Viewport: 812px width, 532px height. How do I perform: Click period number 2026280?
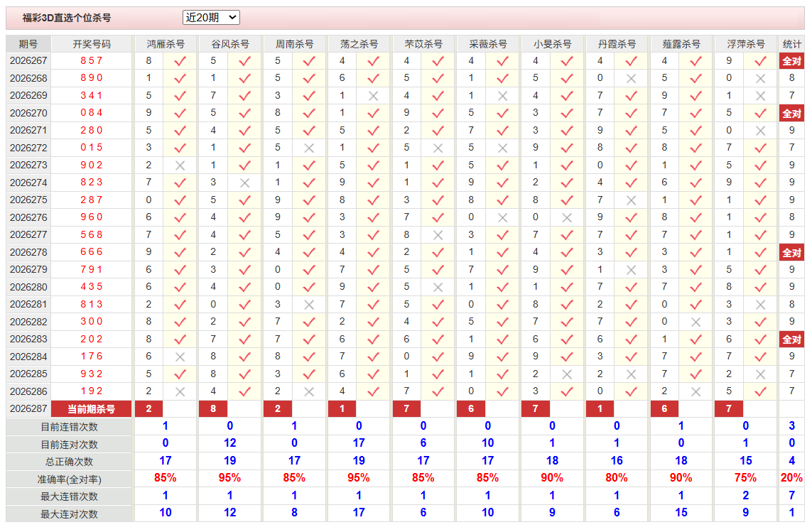tap(28, 287)
